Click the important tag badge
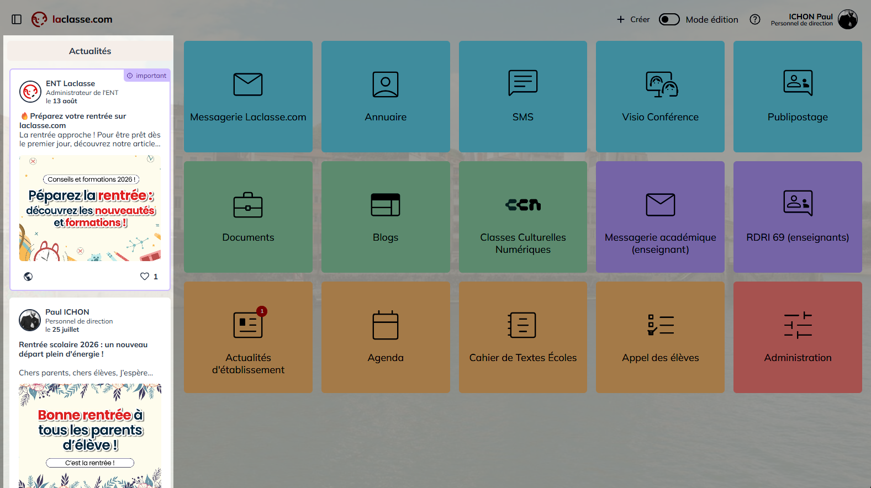 click(147, 76)
